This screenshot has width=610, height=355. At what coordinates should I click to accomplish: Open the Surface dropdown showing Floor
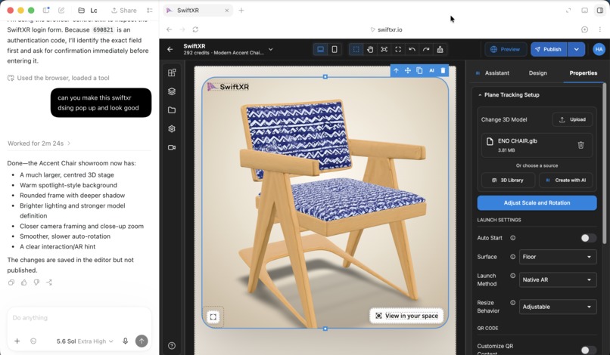pyautogui.click(x=558, y=257)
